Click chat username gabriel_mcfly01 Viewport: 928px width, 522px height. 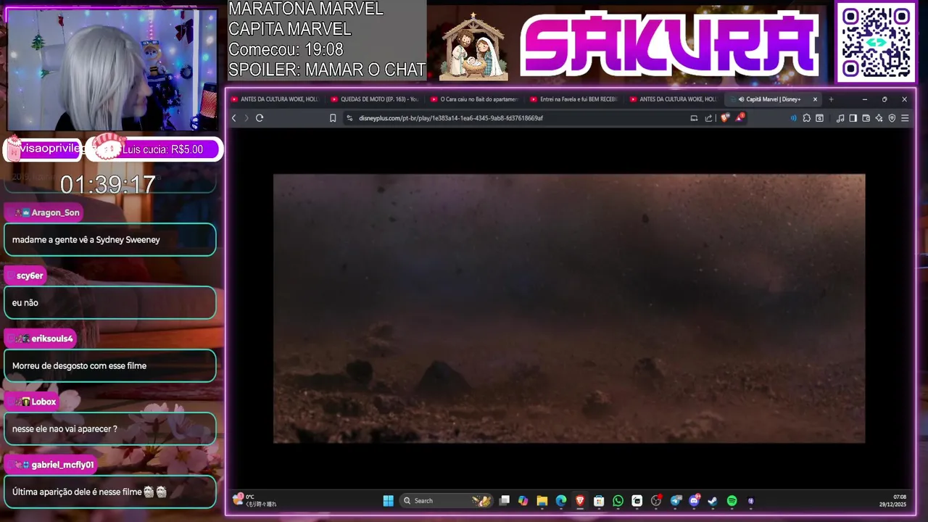pos(62,465)
